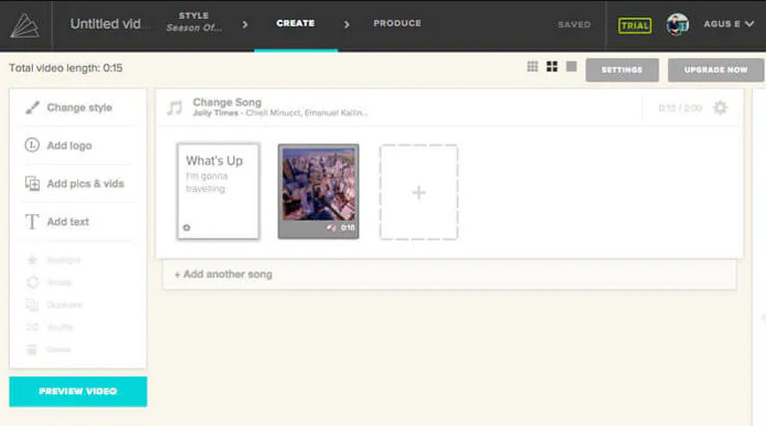Click the SAVED status text
Image resolution: width=766 pixels, height=426 pixels.
(574, 24)
